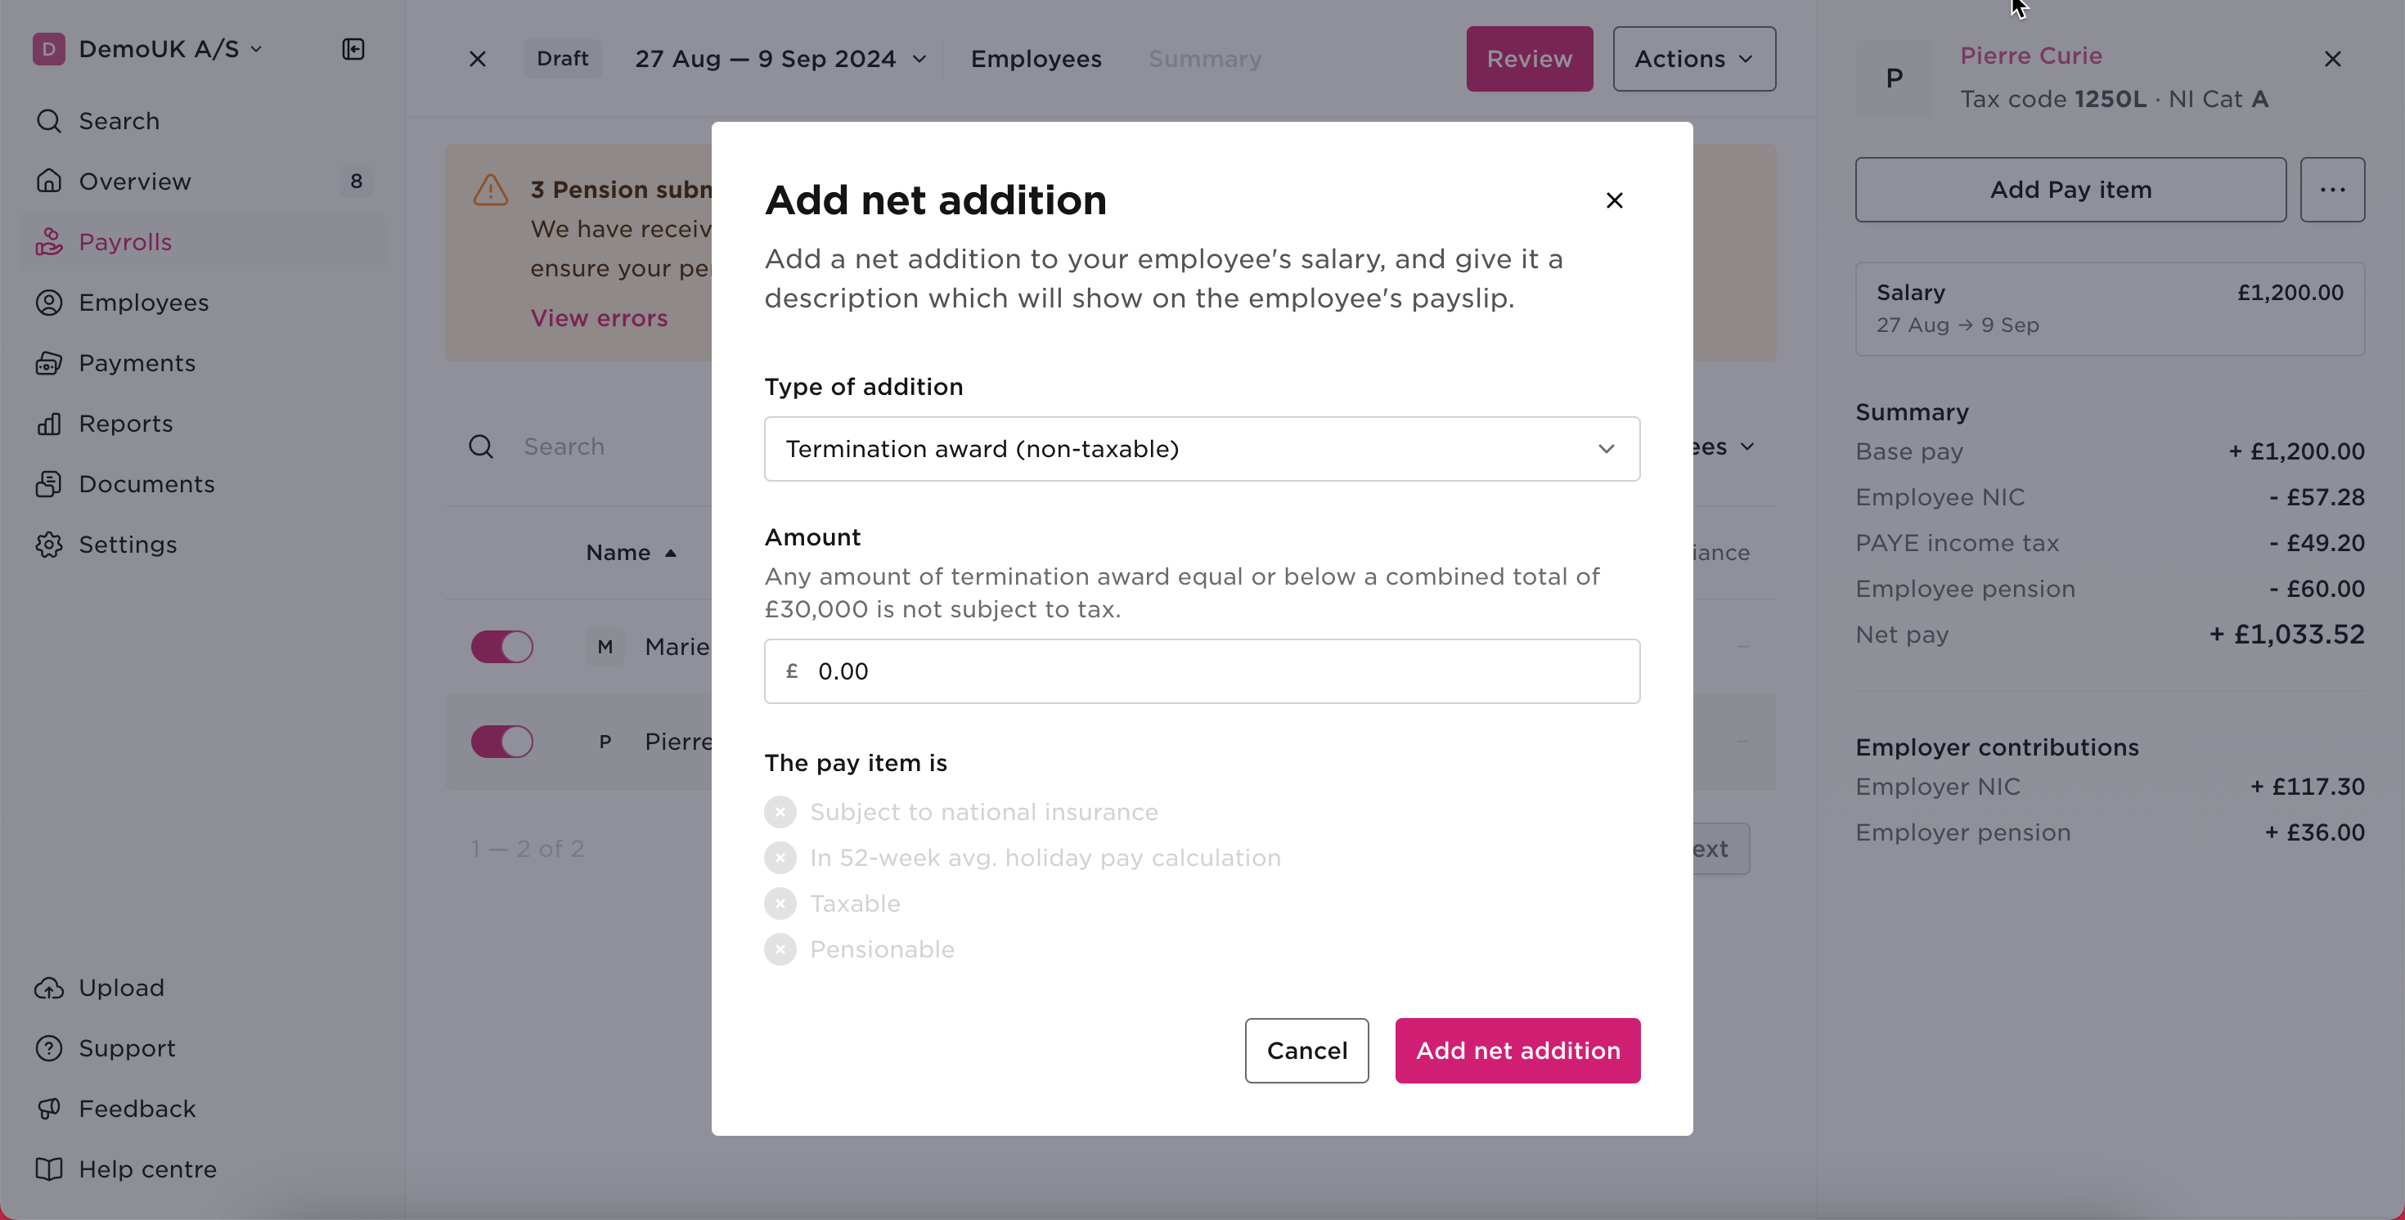Open the Overview section icon
This screenshot has width=2405, height=1220.
[x=49, y=180]
